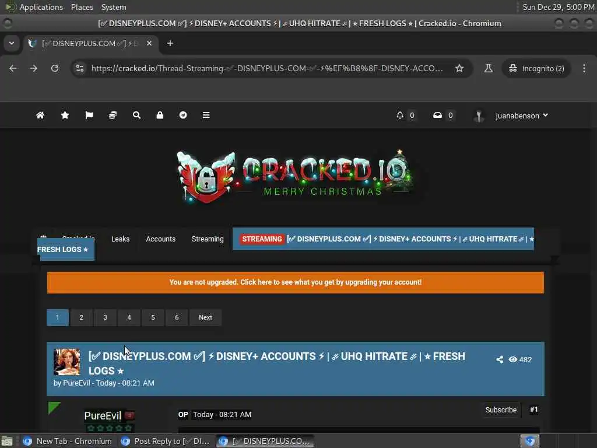
Task: Open the Places menu
Action: [82, 7]
